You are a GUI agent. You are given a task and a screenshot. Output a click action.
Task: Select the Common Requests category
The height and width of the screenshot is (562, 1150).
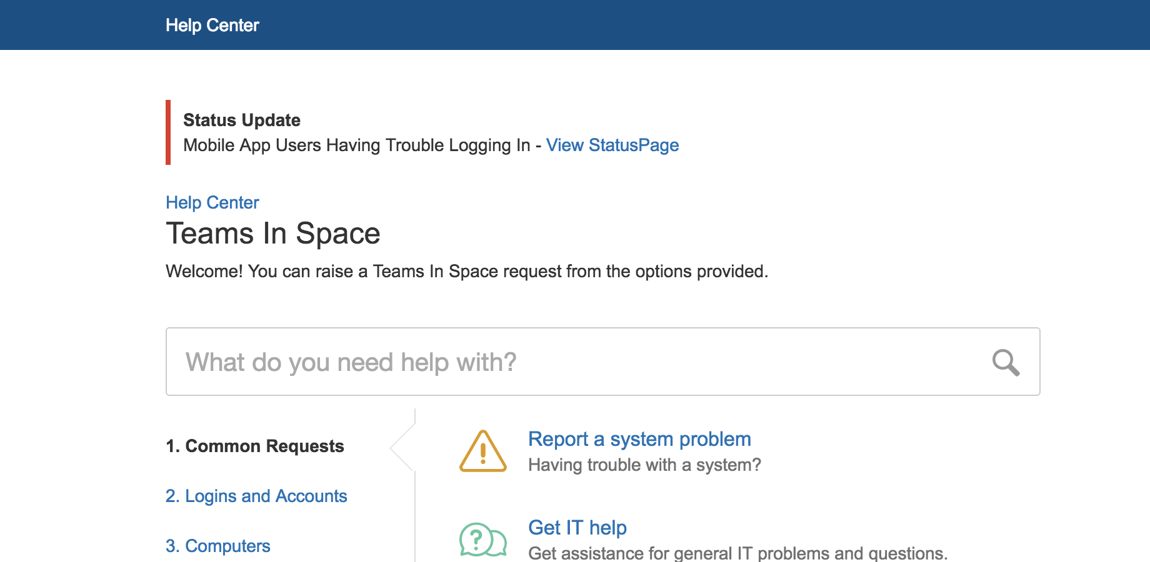pos(255,446)
